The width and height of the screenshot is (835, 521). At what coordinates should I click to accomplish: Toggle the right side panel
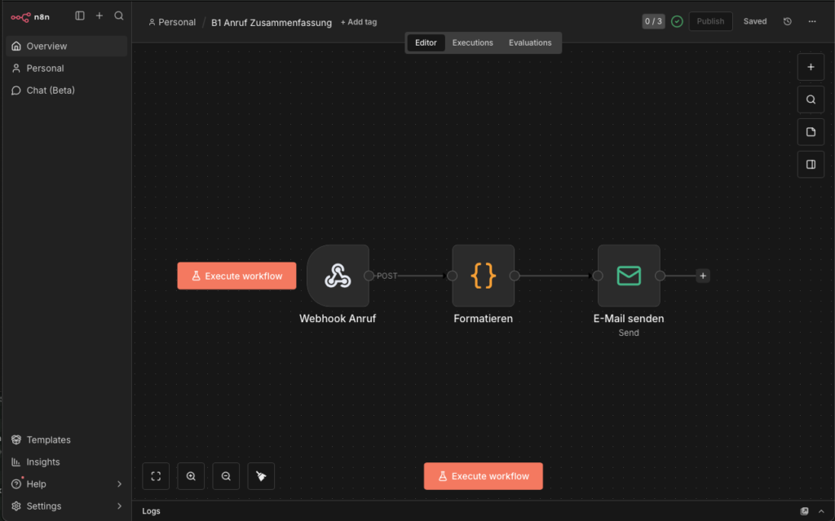pyautogui.click(x=811, y=164)
